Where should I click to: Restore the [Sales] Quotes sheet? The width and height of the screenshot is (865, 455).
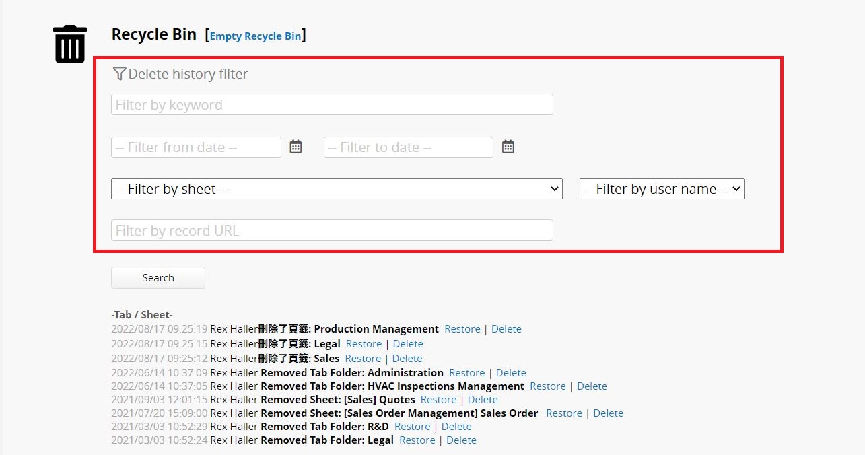tap(438, 400)
